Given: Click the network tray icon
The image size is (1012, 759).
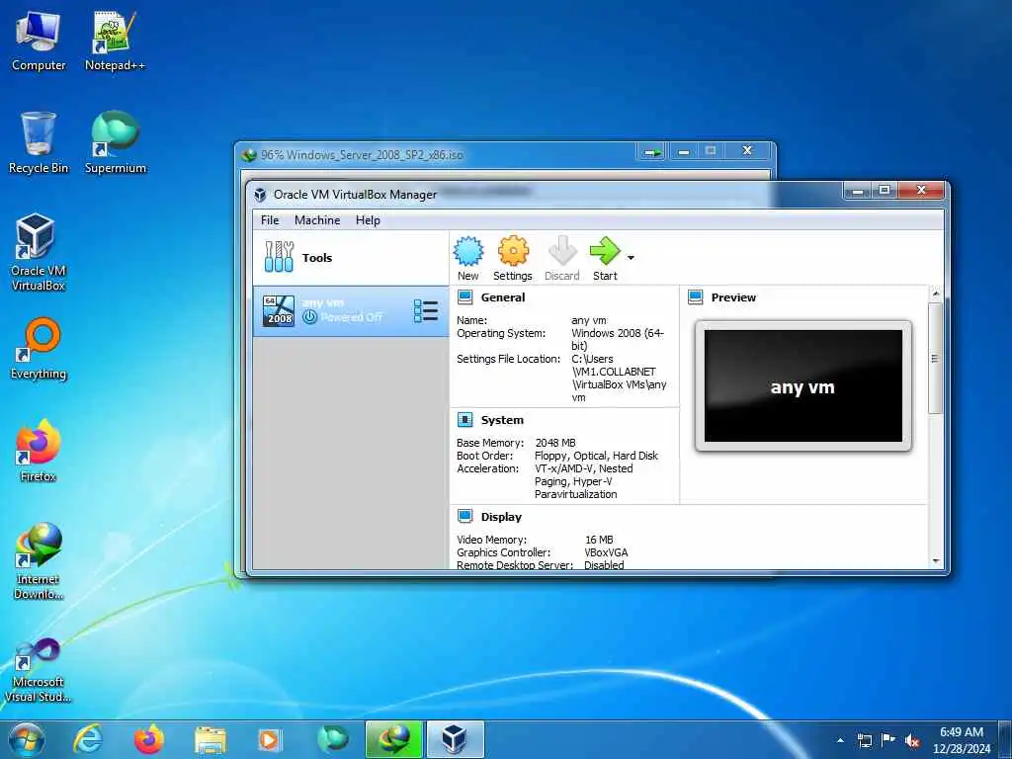Looking at the screenshot, I should point(864,740).
